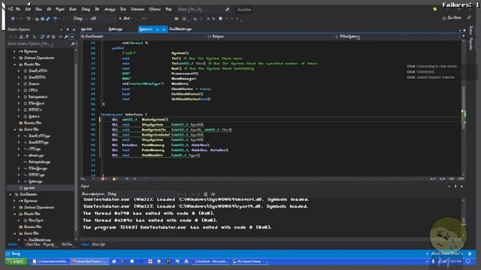Switch to the Class View bottom tab
This screenshot has height=270, width=481.
point(33,244)
